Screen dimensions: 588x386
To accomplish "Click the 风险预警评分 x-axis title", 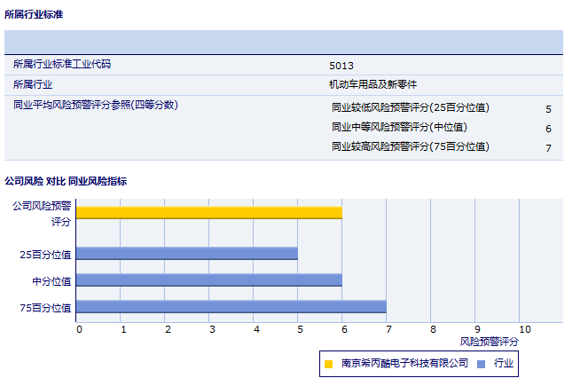I will tap(489, 341).
